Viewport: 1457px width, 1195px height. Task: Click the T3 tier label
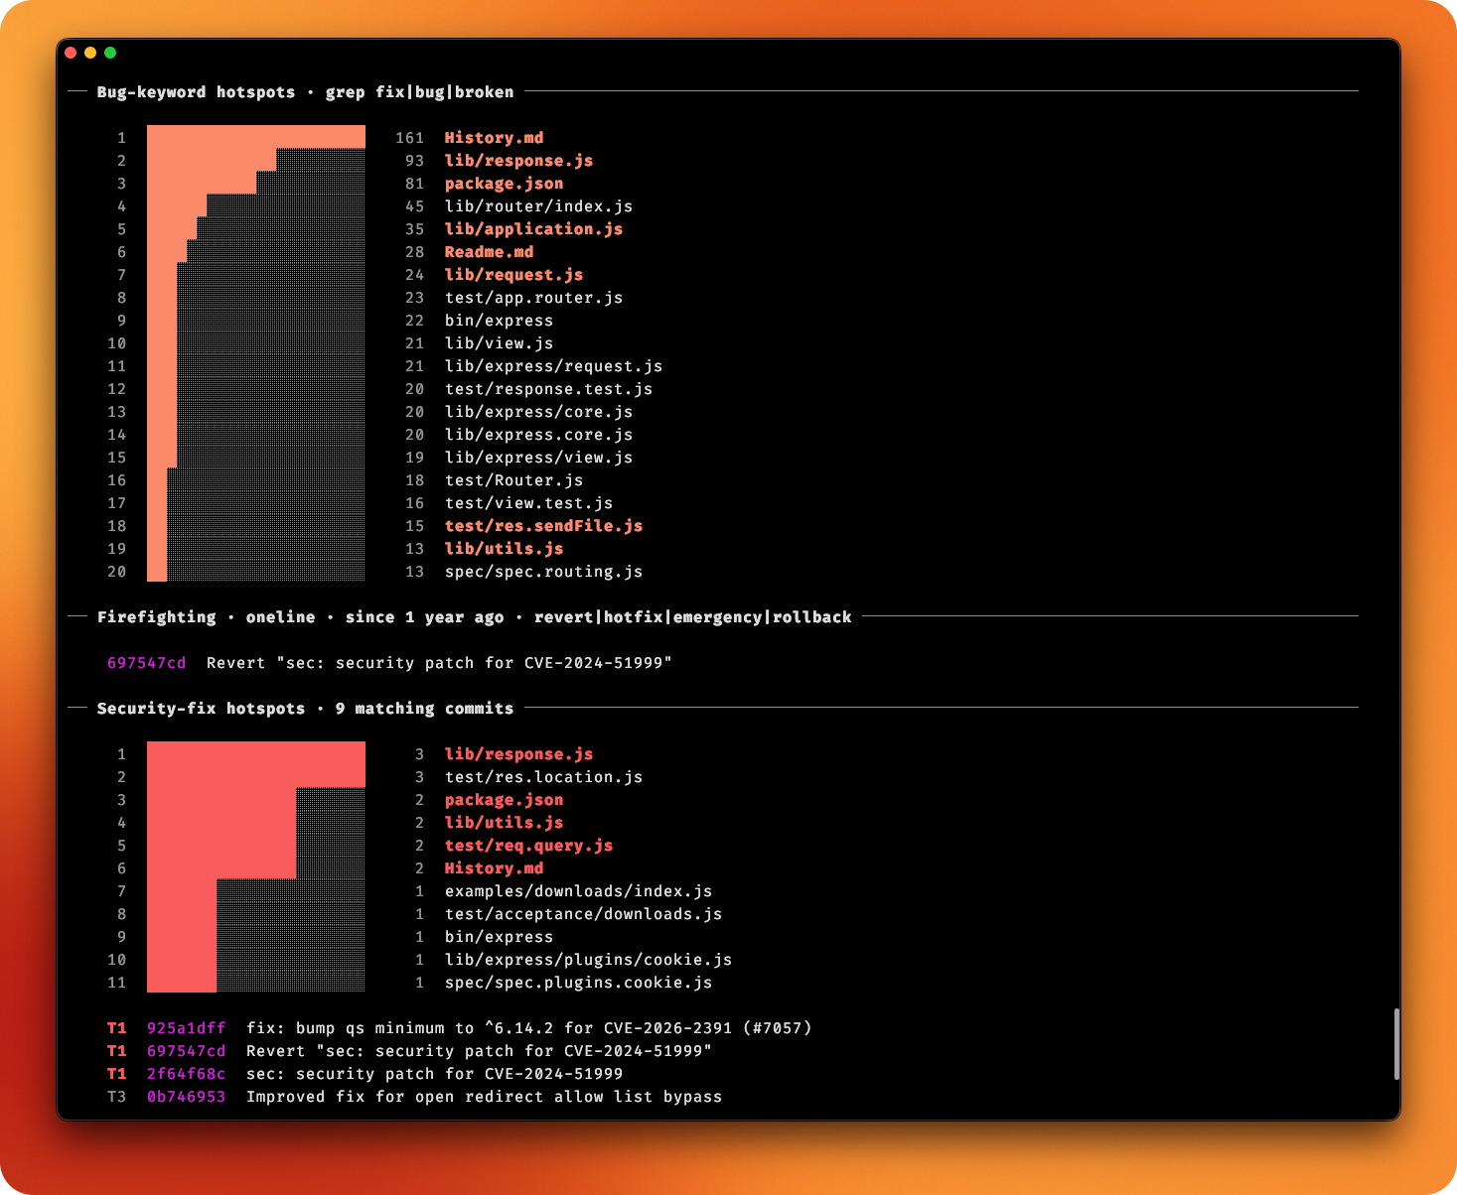point(116,1097)
